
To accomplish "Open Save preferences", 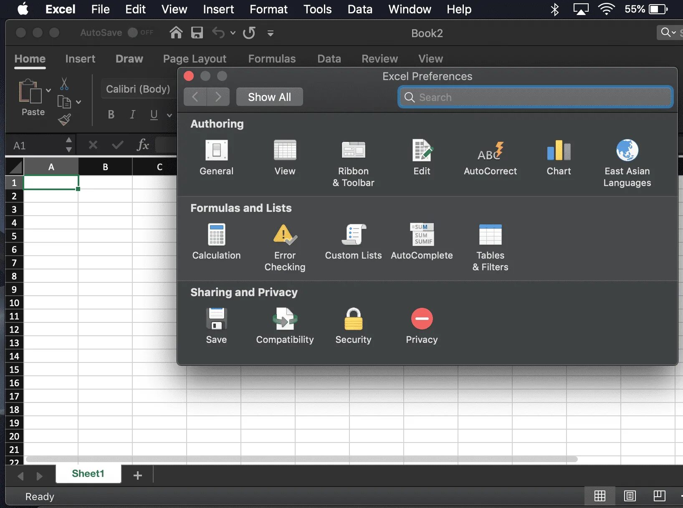I will tap(216, 326).
